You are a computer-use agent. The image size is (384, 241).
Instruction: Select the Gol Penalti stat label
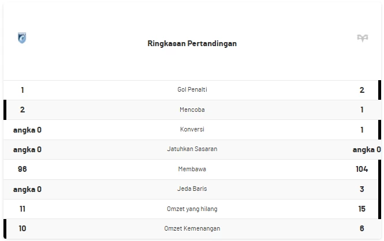pos(192,90)
